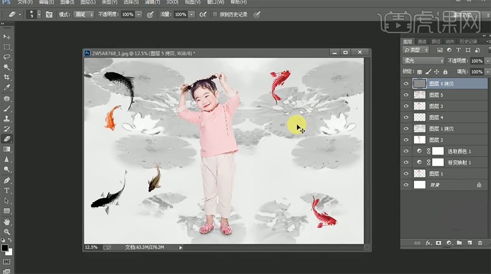Open the 文件(F) menu
Viewport: 491px width, 274px height.
click(x=25, y=2)
